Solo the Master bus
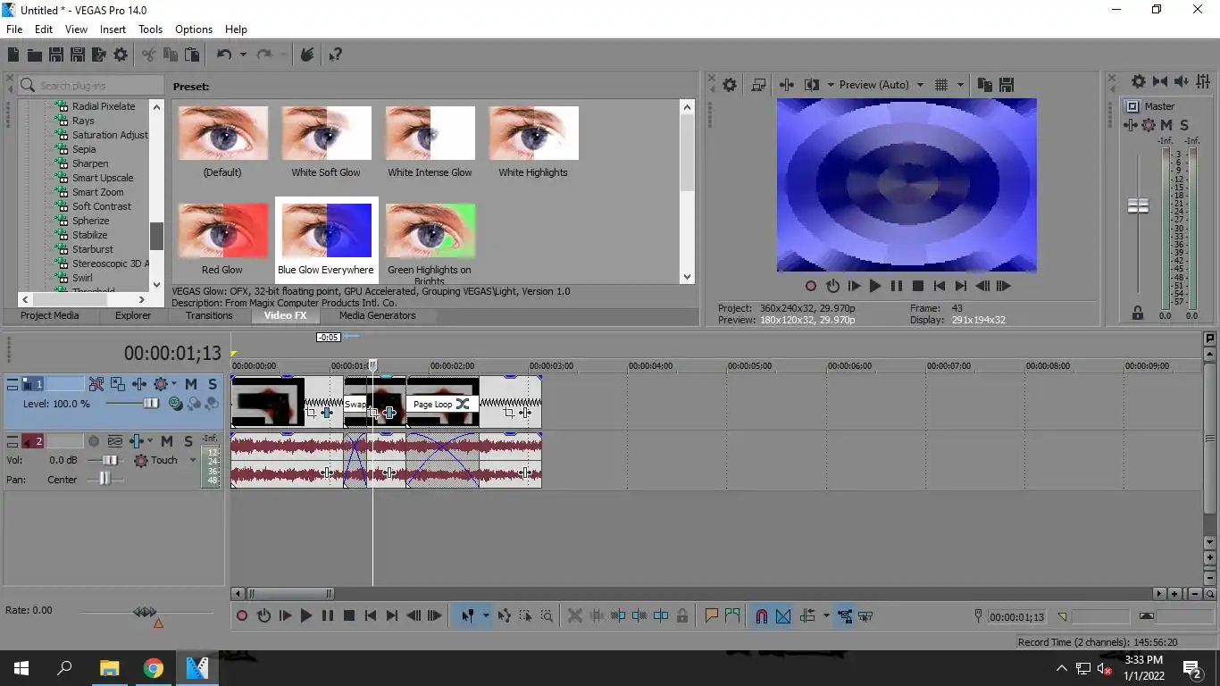The height and width of the screenshot is (686, 1220). click(x=1184, y=125)
